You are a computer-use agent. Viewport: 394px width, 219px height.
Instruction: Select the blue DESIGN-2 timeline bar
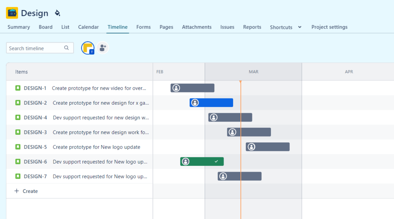[x=215, y=103]
